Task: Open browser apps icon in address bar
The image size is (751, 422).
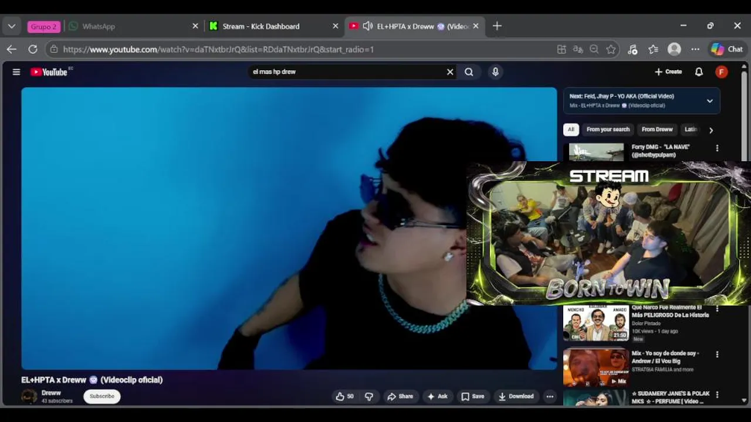Action: pos(561,49)
